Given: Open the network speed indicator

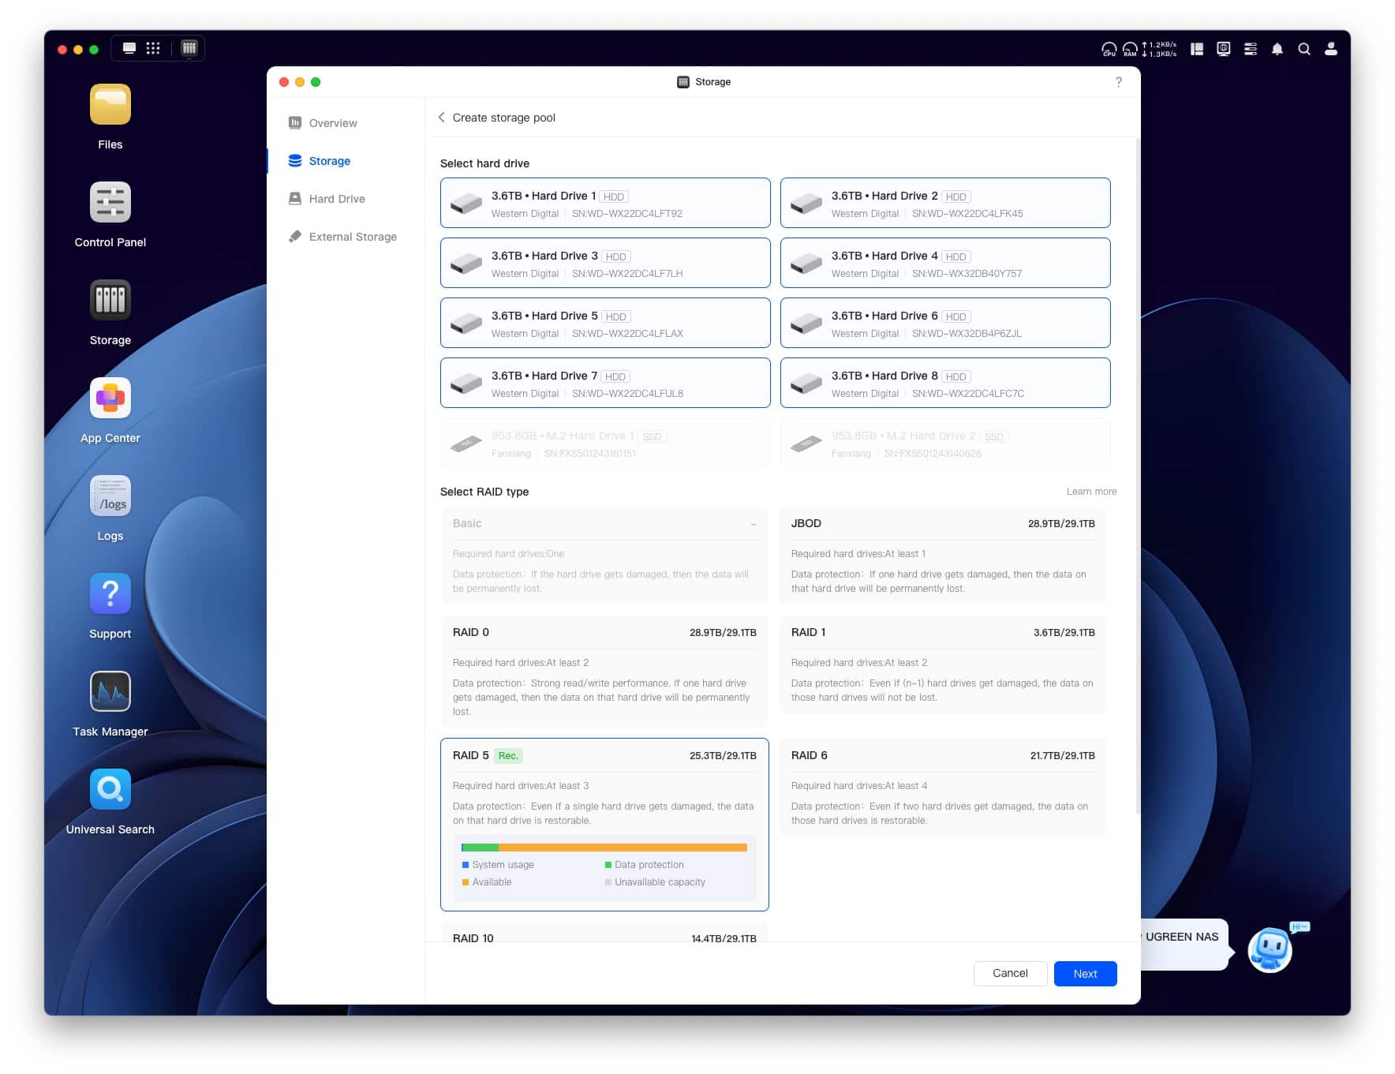Looking at the screenshot, I should pos(1159,49).
